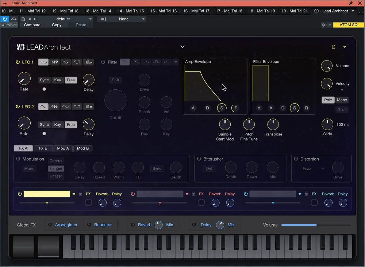Click the Copy button

57,25
